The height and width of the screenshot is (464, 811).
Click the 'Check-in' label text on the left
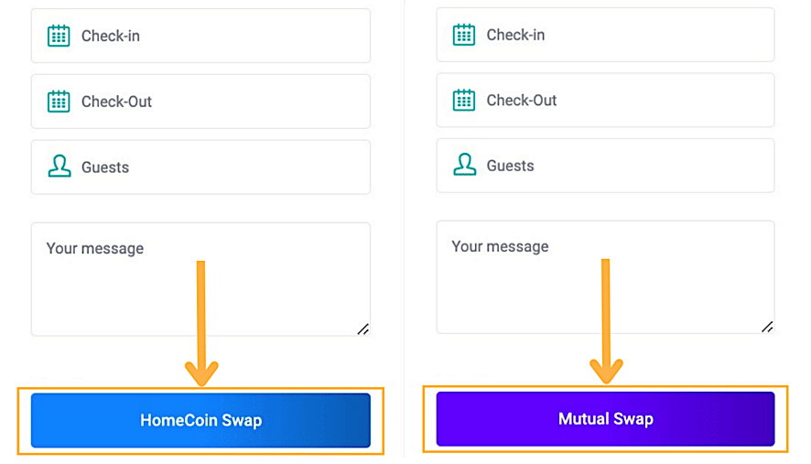click(111, 36)
